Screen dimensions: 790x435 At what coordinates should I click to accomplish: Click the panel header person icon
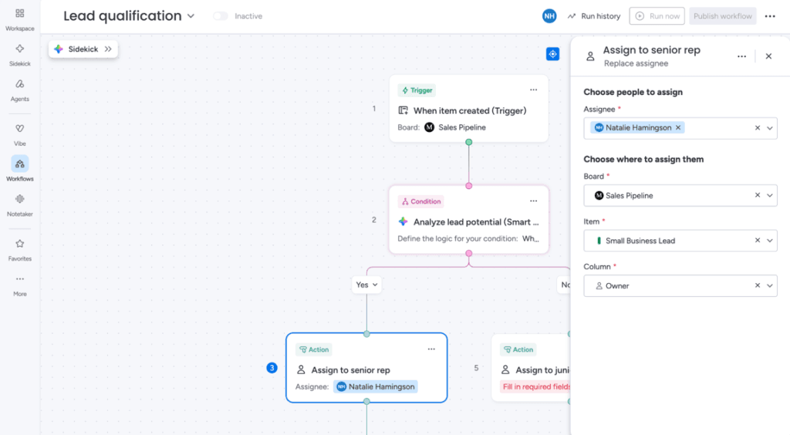(x=590, y=56)
